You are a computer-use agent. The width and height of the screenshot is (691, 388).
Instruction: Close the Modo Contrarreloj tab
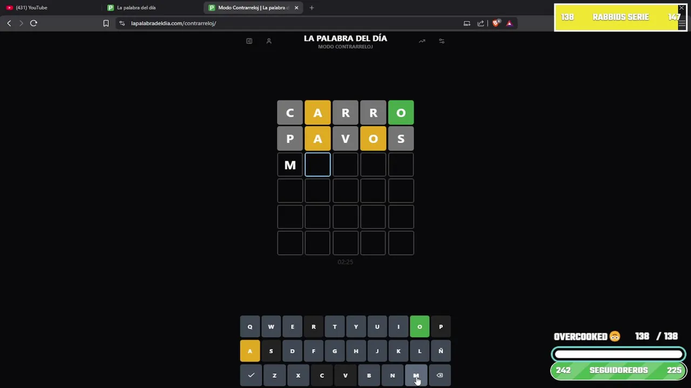click(x=296, y=8)
